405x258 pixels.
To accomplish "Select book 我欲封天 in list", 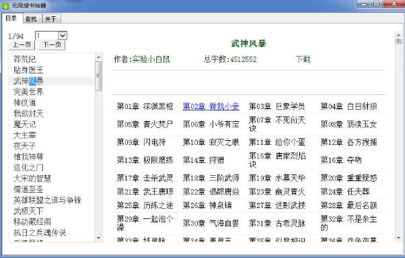I will (28, 113).
